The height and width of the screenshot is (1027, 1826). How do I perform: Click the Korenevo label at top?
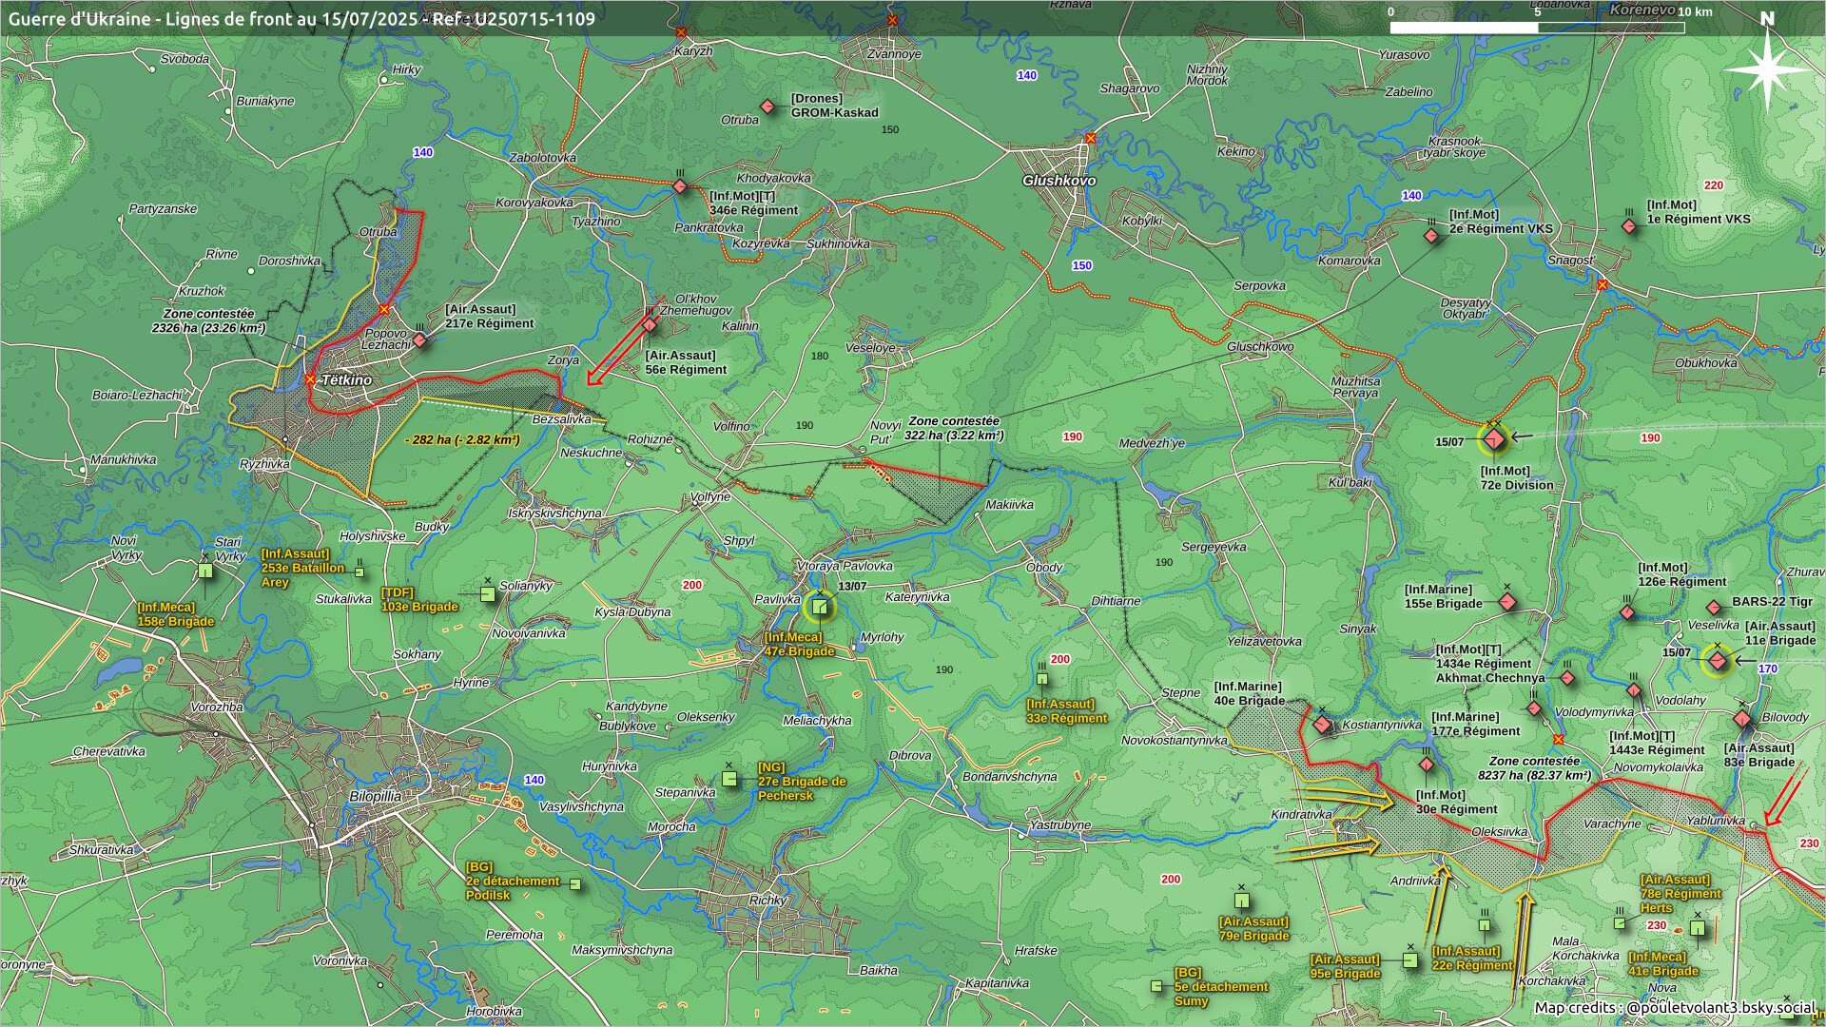click(1642, 10)
